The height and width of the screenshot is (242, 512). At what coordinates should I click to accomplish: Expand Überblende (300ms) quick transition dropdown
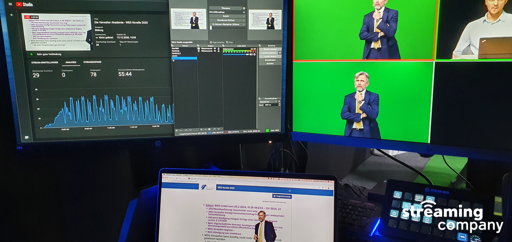[244, 20]
